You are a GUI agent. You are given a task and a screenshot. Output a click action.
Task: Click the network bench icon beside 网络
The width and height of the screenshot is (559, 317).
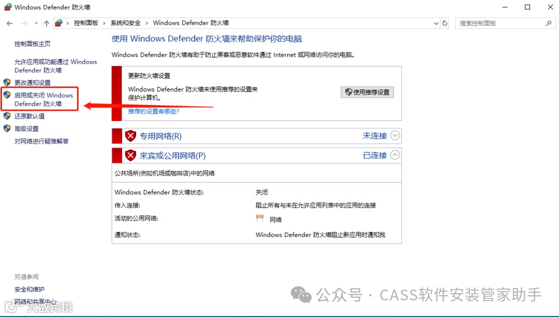pyautogui.click(x=260, y=218)
